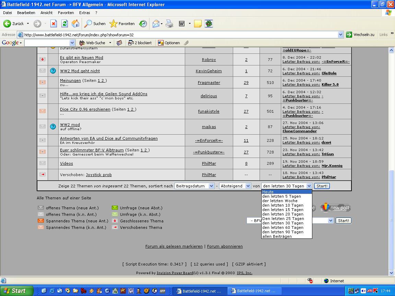Click the Print icon

click(x=169, y=24)
